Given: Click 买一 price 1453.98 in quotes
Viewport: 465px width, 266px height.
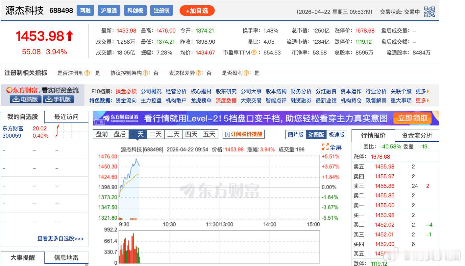Looking at the screenshot, I should (x=385, y=215).
